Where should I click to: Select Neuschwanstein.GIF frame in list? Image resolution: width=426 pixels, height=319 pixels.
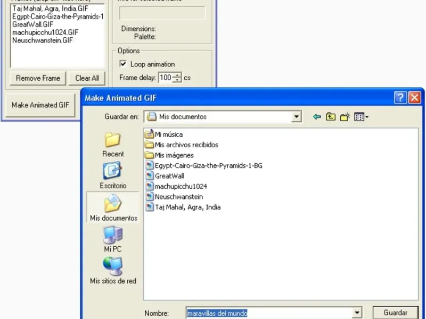tap(43, 40)
